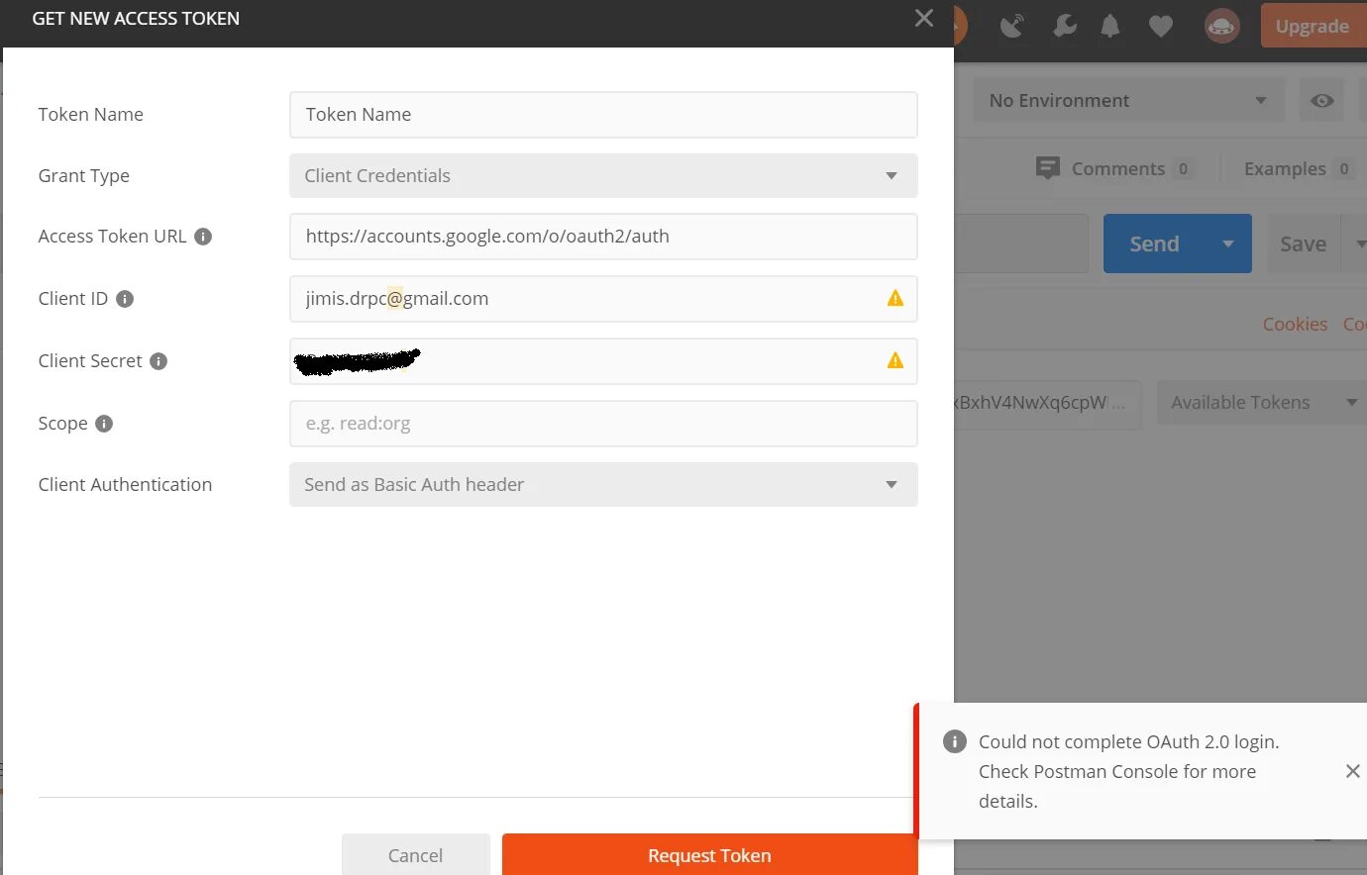
Task: Click the info icon in the error notification
Action: pos(954,741)
